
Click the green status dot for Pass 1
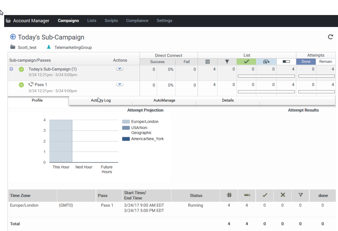point(21,85)
